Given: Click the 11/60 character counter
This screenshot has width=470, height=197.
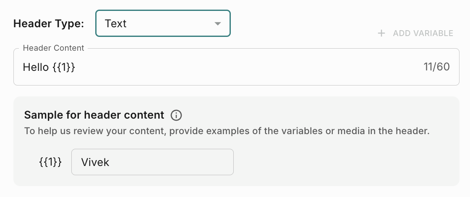Looking at the screenshot, I should point(436,67).
